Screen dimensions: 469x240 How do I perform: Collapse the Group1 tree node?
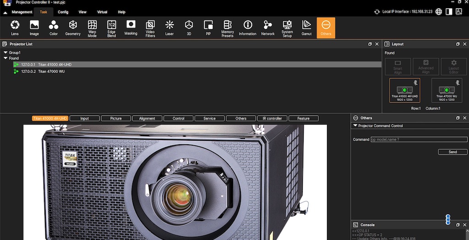5,52
